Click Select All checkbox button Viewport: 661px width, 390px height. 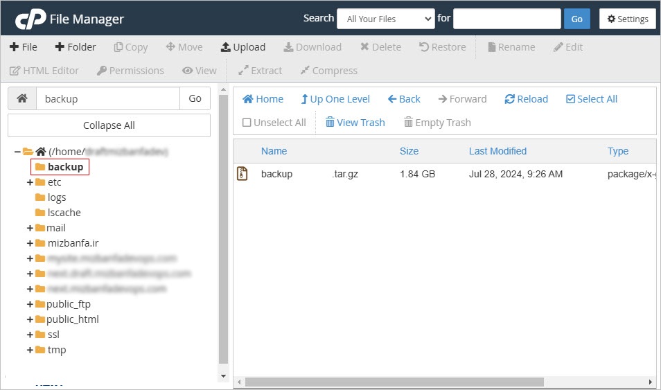(x=591, y=99)
